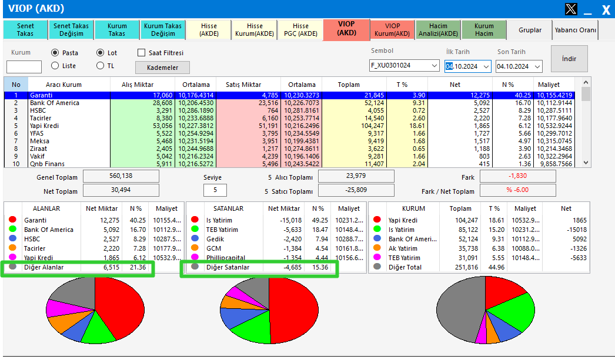Sort by the Maliyet column header in main table
615x357 pixels.
click(x=549, y=85)
